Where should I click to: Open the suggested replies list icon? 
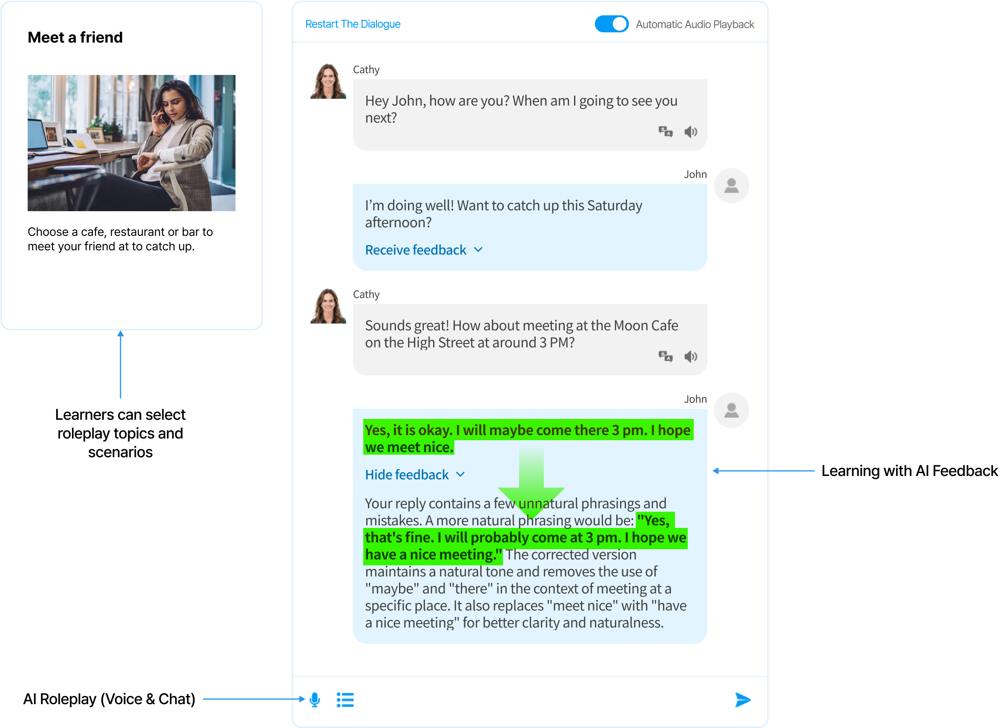[345, 700]
